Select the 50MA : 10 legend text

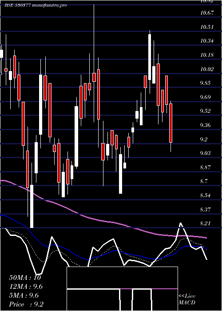click(x=25, y=278)
